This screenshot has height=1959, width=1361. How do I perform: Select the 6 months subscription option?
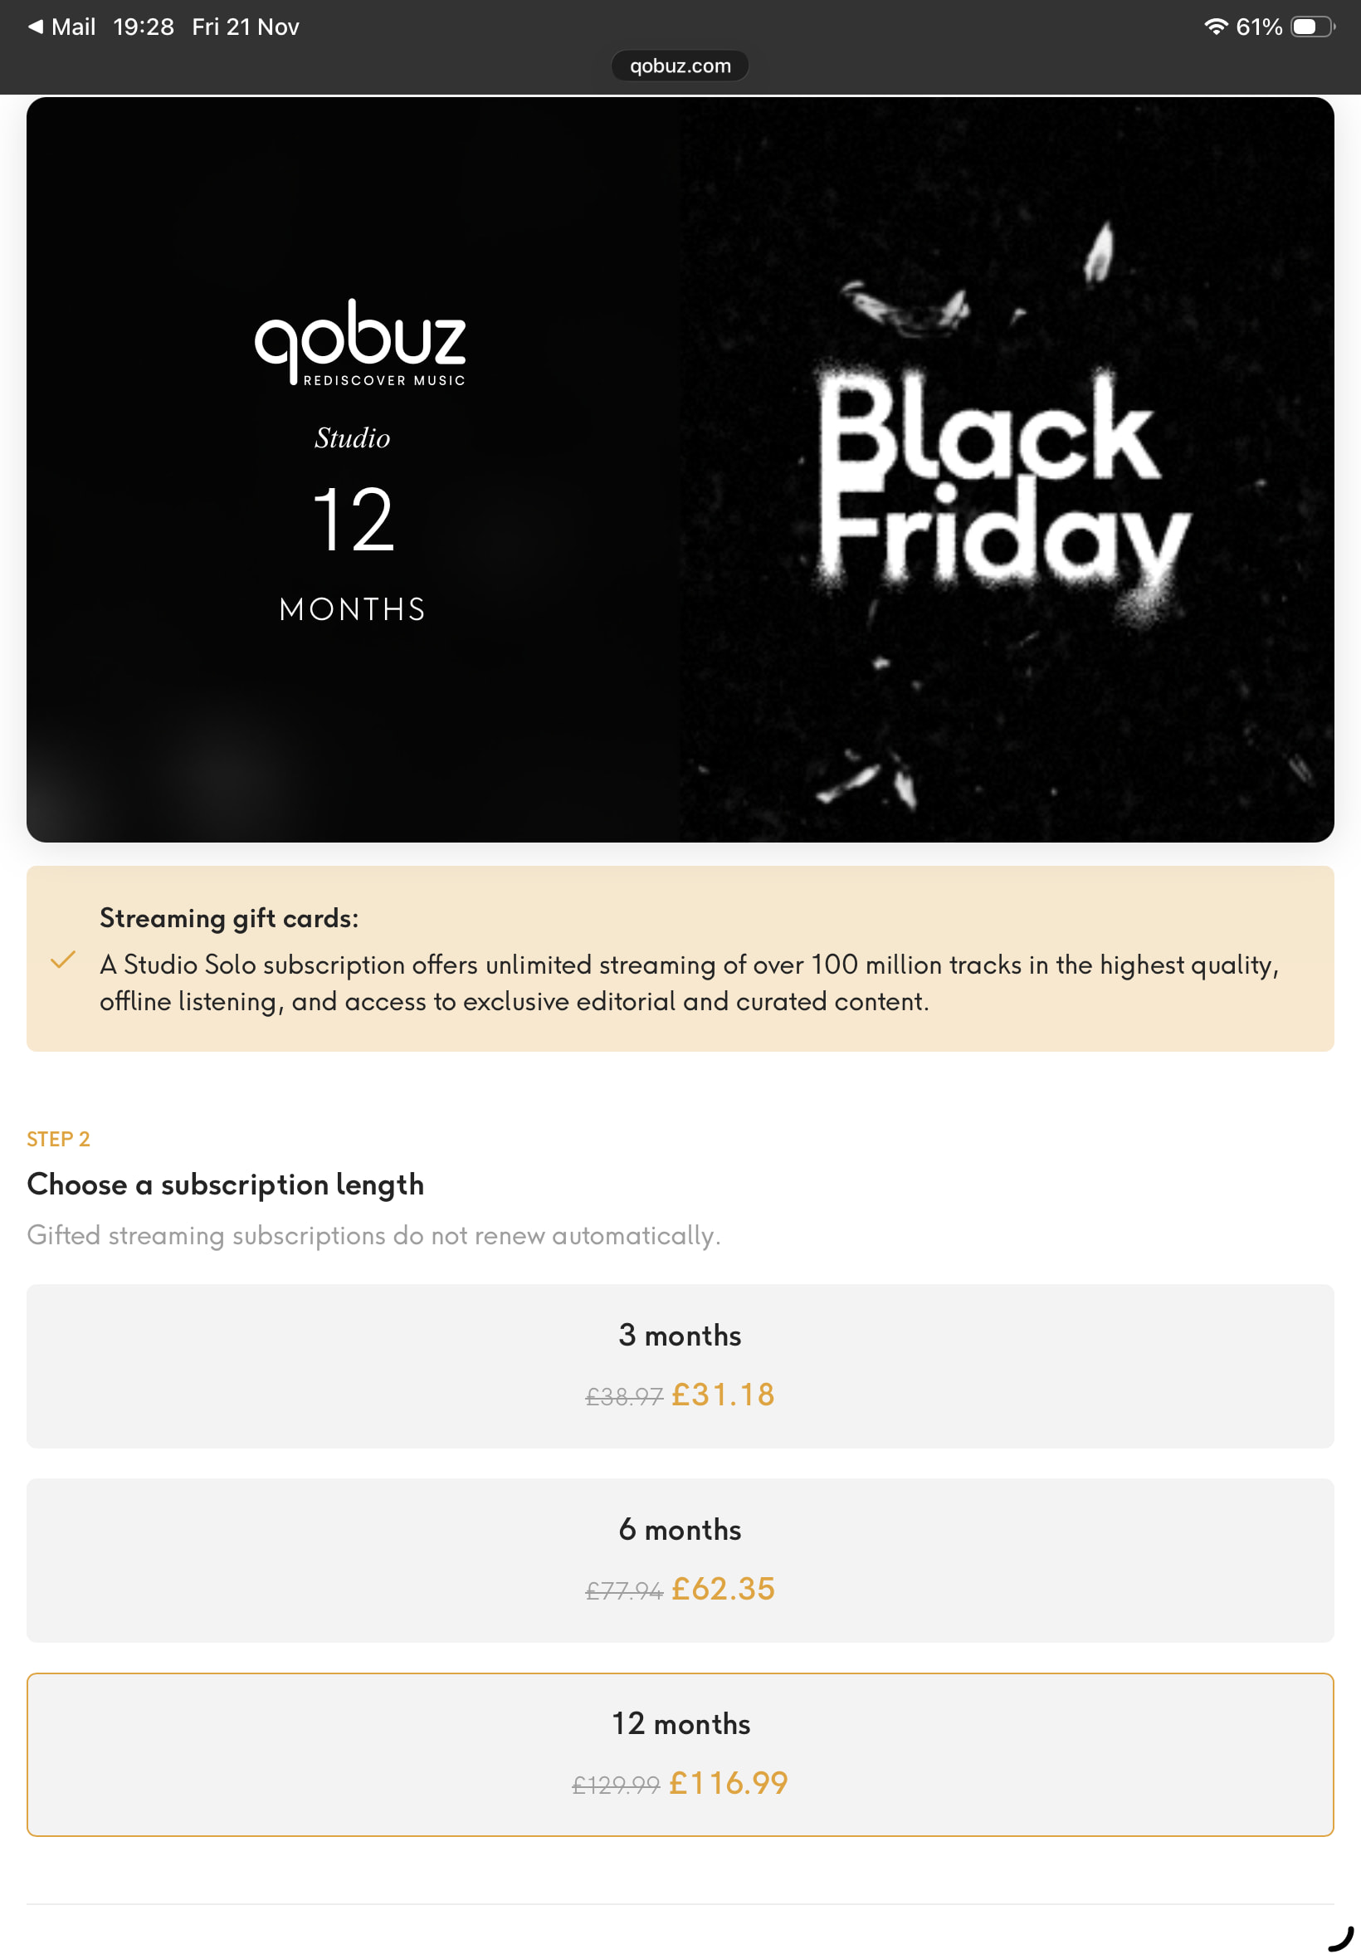coord(680,1560)
